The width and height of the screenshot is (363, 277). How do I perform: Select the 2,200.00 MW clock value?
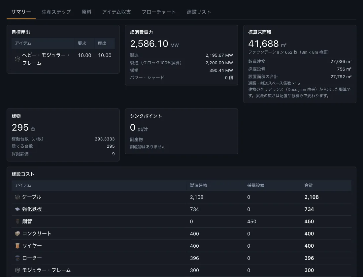click(x=219, y=63)
